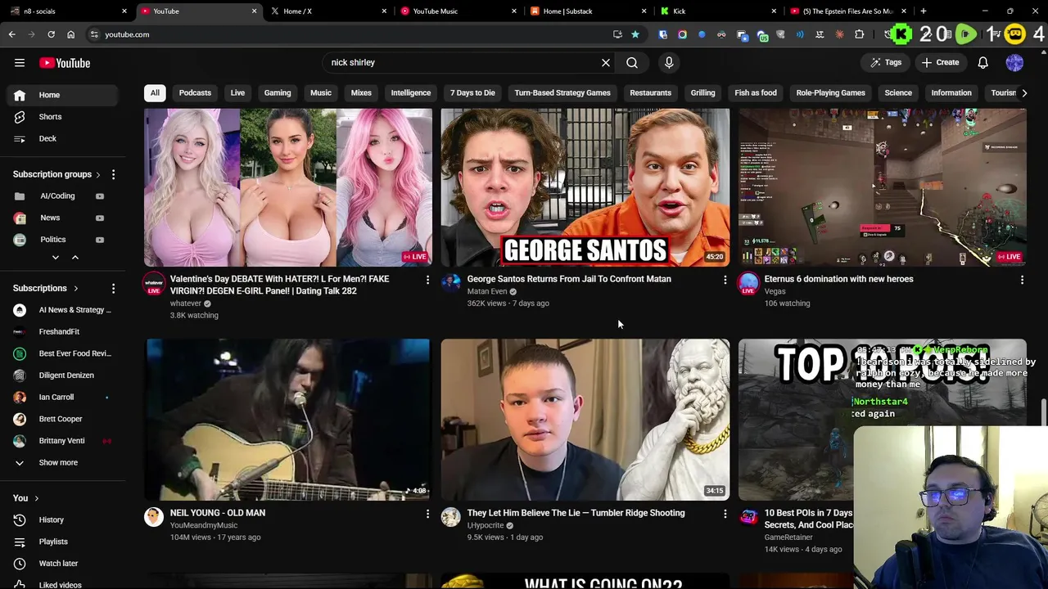Image resolution: width=1048 pixels, height=589 pixels.
Task: Click the magnifier search button
Action: [x=632, y=63]
